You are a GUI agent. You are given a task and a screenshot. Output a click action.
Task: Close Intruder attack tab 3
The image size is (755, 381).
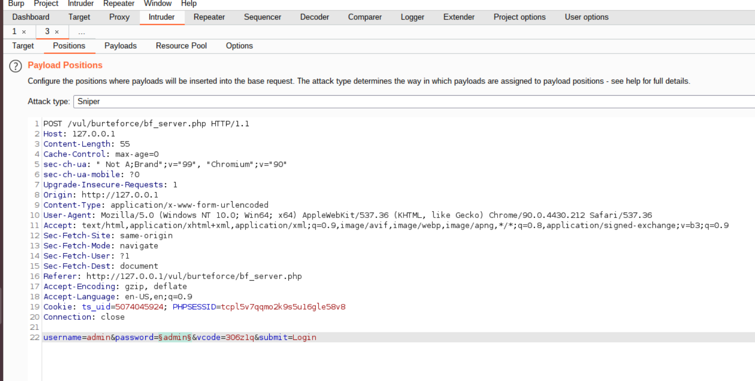click(x=57, y=32)
